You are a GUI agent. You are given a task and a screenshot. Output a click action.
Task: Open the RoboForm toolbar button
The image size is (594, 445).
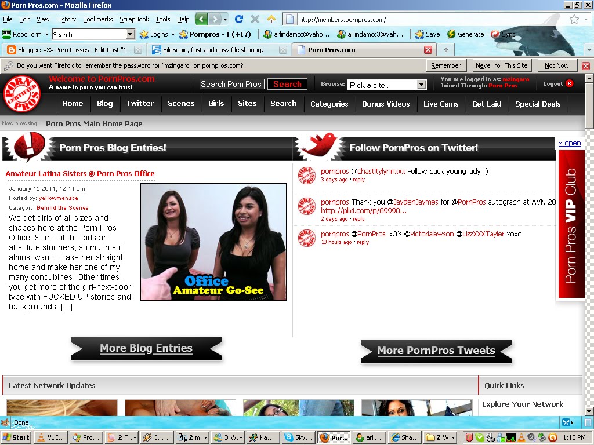pyautogui.click(x=26, y=34)
